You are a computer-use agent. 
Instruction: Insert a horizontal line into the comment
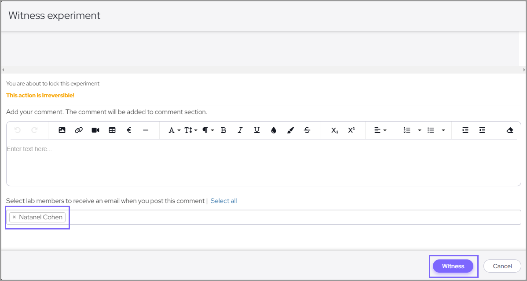[146, 130]
